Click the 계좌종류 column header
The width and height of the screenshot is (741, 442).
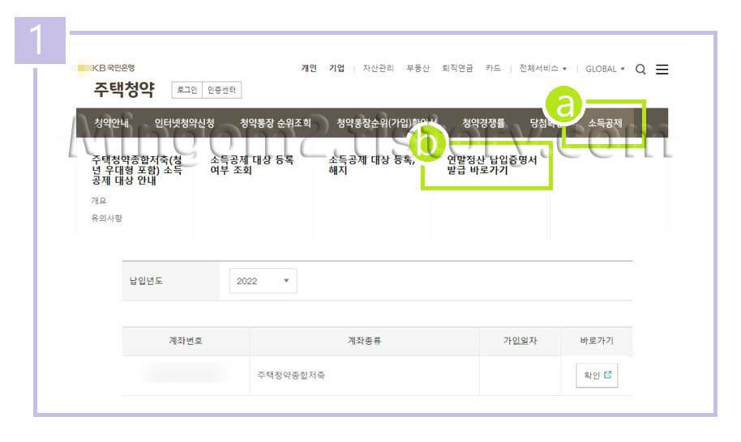[x=364, y=341]
